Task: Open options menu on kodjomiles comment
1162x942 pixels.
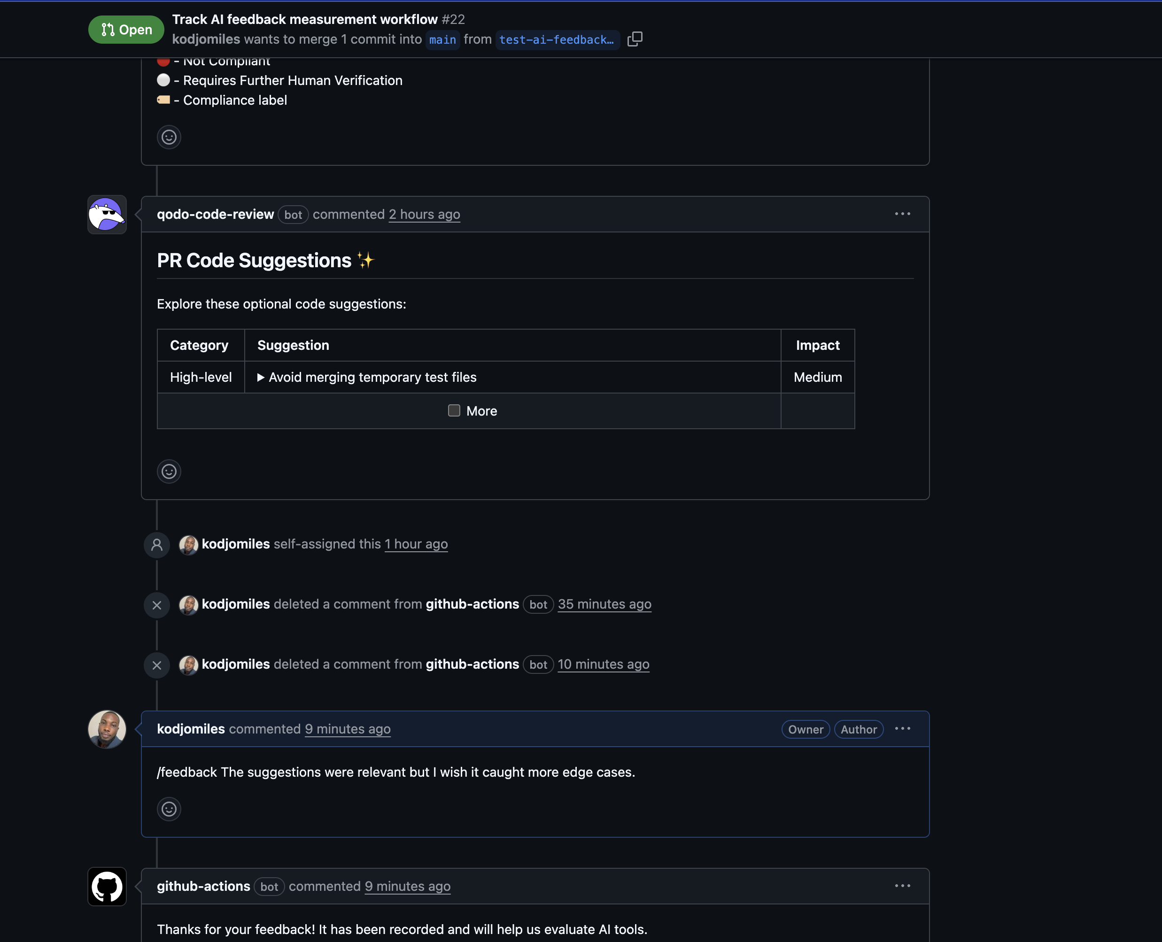Action: [902, 729]
